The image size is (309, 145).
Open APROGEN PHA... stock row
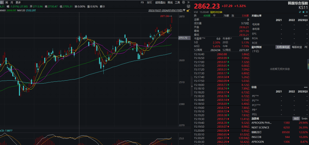pyautogui.click(x=280, y=123)
